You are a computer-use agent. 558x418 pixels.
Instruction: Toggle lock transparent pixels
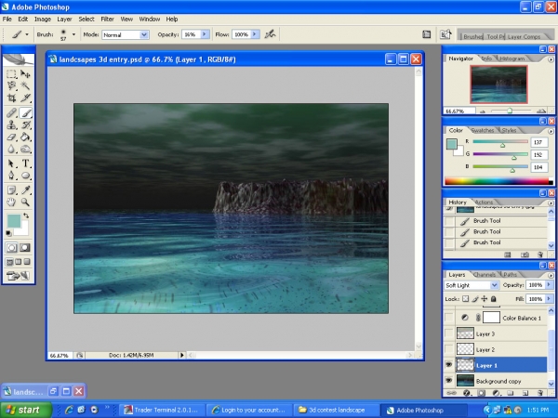pyautogui.click(x=466, y=299)
